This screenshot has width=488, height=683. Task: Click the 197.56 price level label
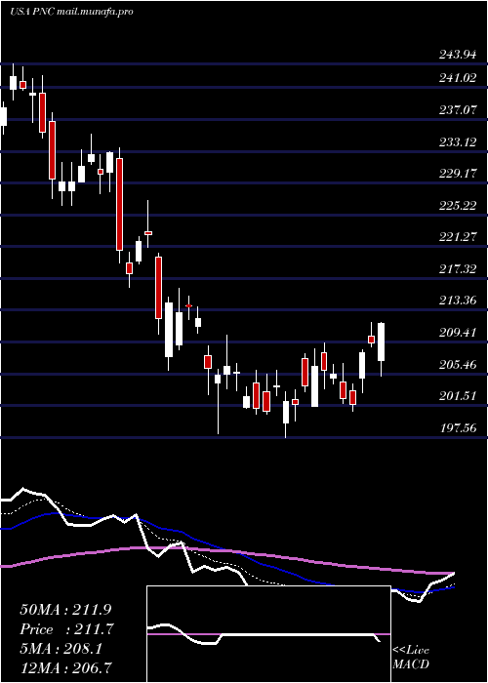(x=457, y=428)
